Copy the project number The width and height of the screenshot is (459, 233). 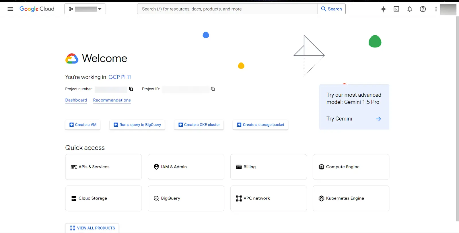pyautogui.click(x=131, y=89)
